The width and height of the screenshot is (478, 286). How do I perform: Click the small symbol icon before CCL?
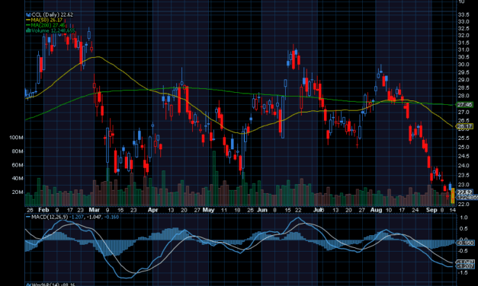point(28,14)
